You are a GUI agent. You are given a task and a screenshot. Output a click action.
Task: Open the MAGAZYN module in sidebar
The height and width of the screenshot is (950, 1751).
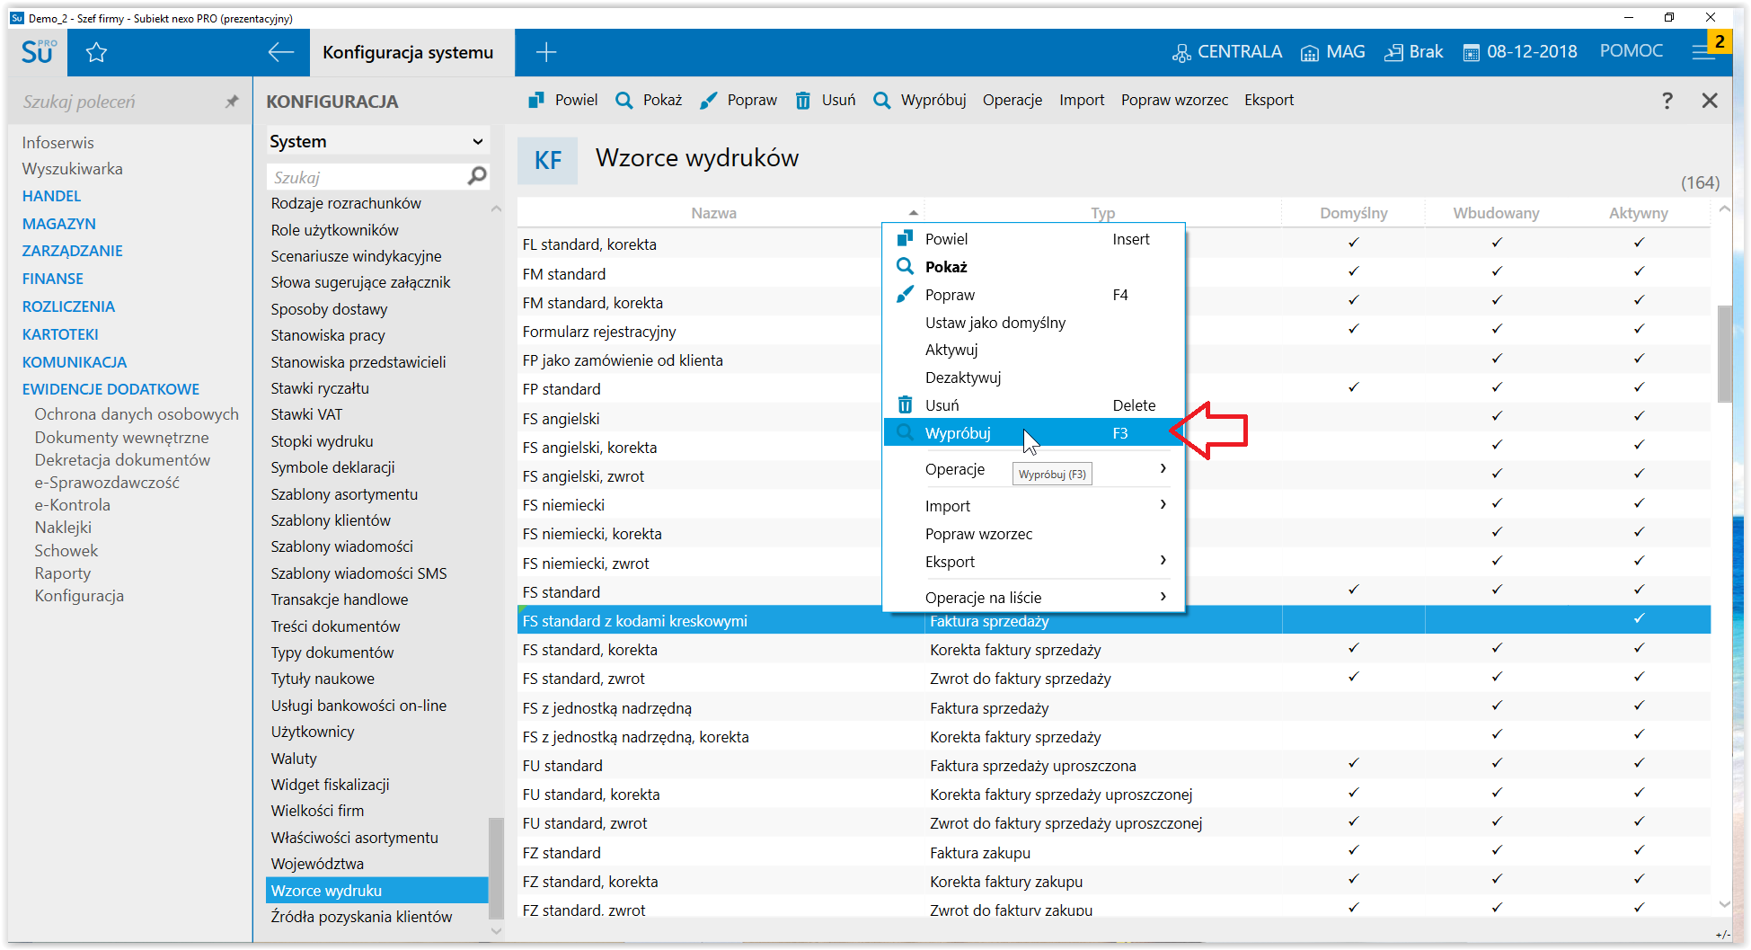tap(58, 224)
